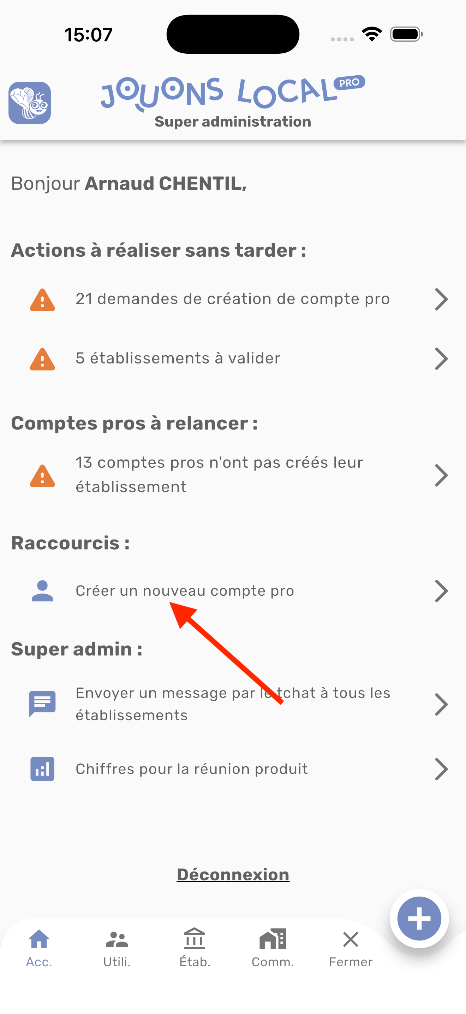The width and height of the screenshot is (466, 1014).
Task: Click the chat message bubble icon
Action: 42,704
